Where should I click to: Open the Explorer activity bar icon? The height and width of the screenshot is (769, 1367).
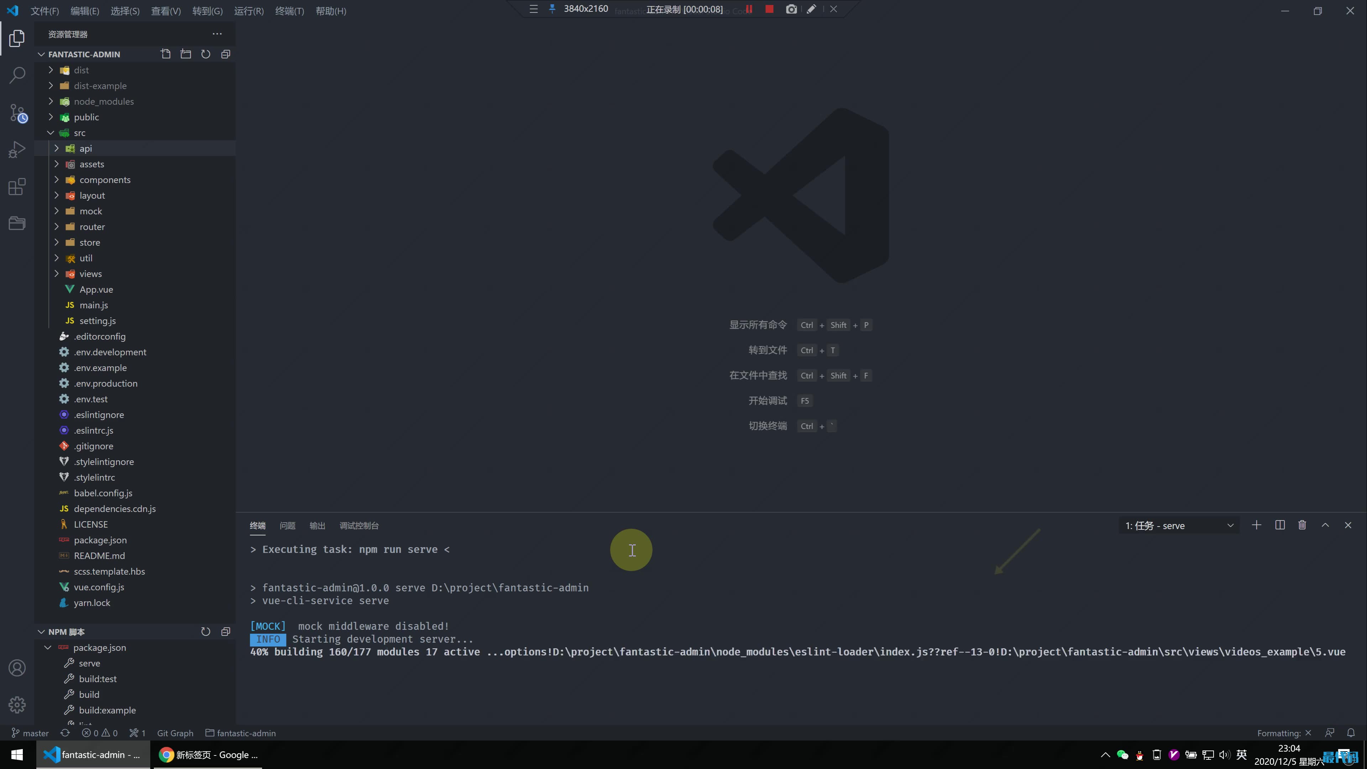coord(17,38)
